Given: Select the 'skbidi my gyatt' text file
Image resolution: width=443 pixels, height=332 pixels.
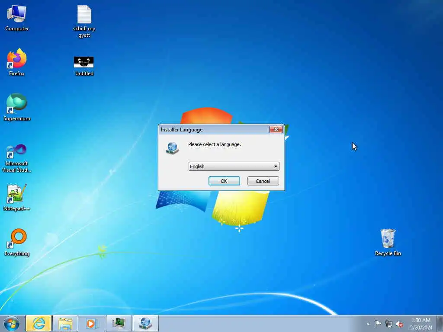Looking at the screenshot, I should [84, 22].
